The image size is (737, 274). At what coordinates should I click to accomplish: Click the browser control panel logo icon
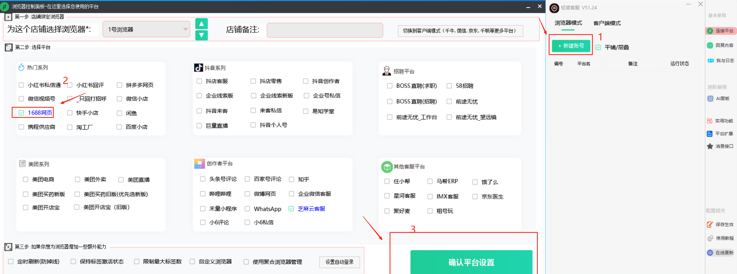(x=5, y=7)
